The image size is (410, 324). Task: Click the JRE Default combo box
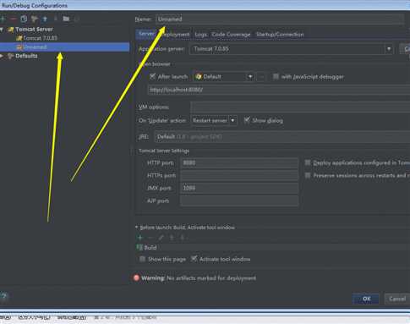(282, 137)
